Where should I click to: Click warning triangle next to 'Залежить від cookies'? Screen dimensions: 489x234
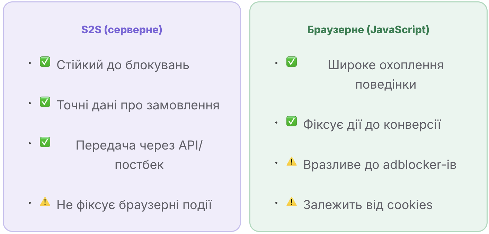coord(292,201)
